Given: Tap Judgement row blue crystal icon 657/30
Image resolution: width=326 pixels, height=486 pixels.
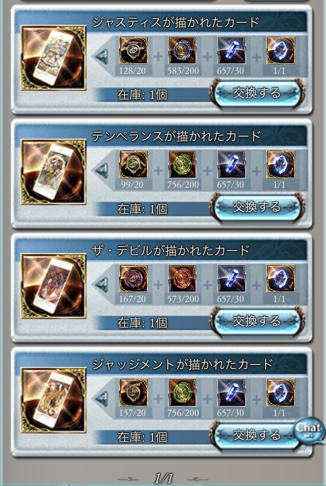Looking at the screenshot, I should tap(232, 393).
